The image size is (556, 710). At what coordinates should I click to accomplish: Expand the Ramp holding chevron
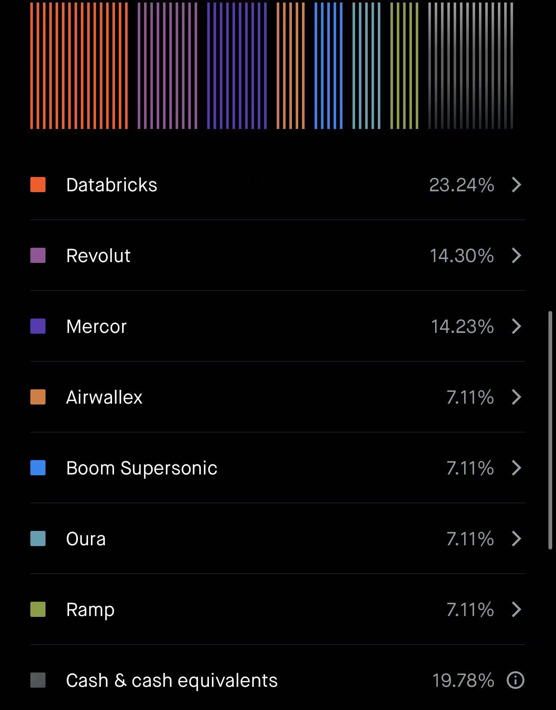click(516, 609)
